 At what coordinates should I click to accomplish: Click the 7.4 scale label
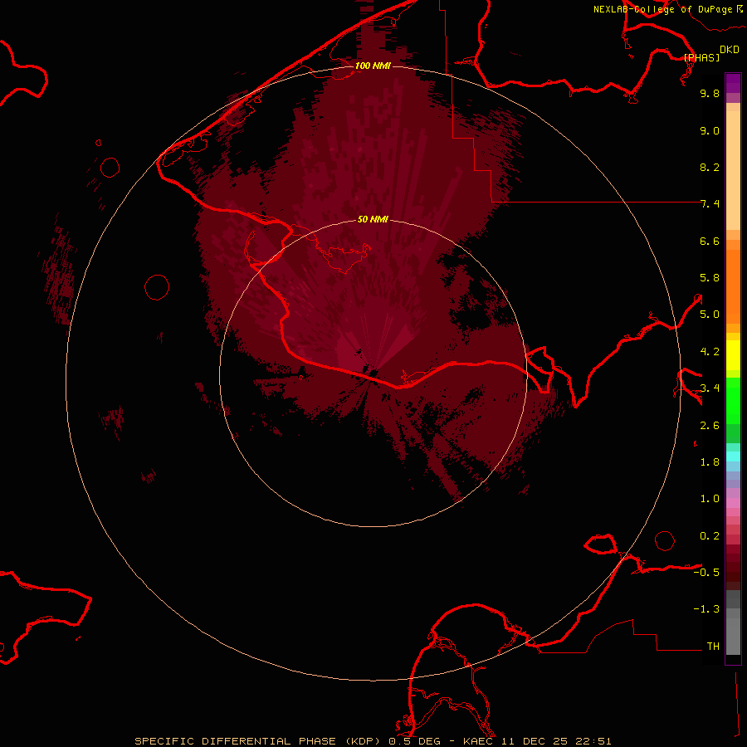coord(710,204)
